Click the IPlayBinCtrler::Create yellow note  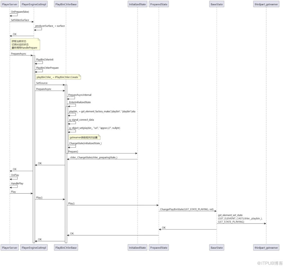pyautogui.click(x=58, y=77)
